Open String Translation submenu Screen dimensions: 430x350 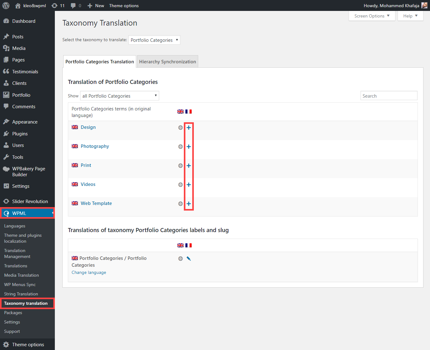click(21, 294)
